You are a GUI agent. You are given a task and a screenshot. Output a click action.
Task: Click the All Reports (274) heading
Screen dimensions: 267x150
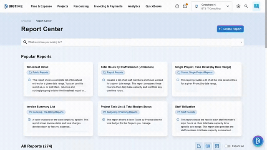pos(37,146)
